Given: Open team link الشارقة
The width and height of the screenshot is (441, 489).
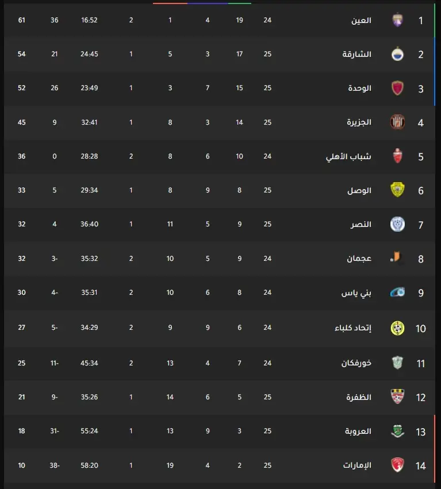Looking at the screenshot, I should [356, 54].
